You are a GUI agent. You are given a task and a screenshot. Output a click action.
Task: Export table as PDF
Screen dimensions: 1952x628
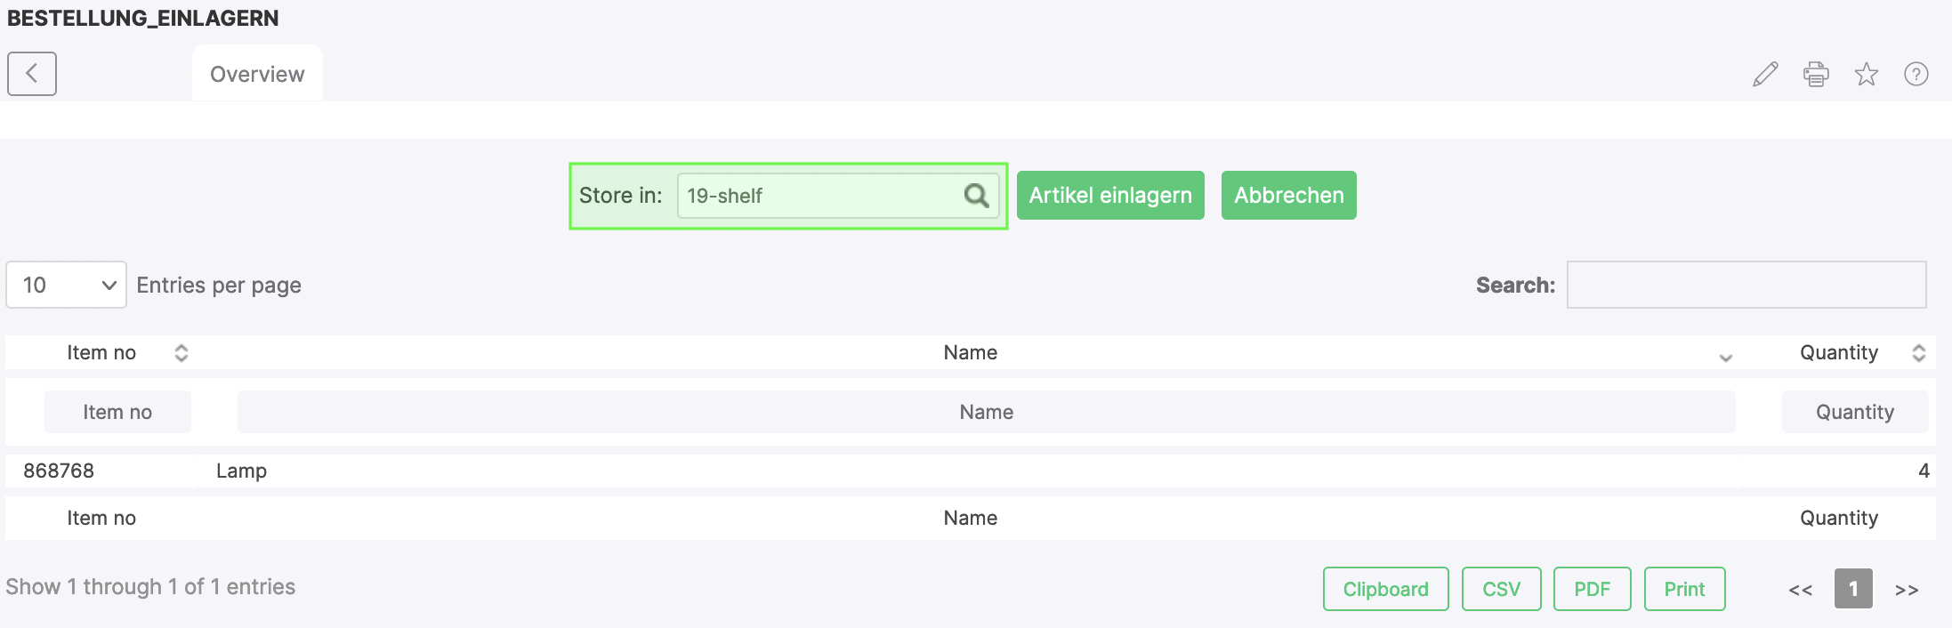[1592, 589]
